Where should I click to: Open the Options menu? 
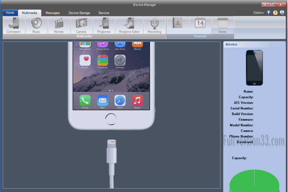(258, 13)
